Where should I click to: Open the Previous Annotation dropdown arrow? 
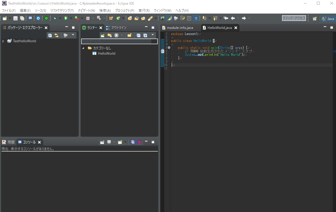pos(220,19)
